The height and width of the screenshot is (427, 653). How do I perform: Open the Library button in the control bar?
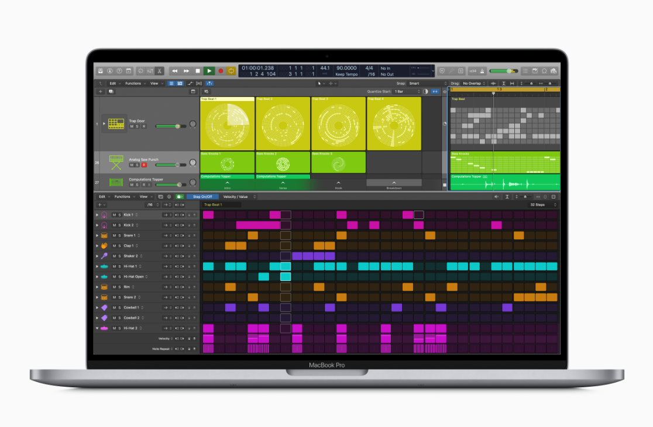pyautogui.click(x=101, y=71)
